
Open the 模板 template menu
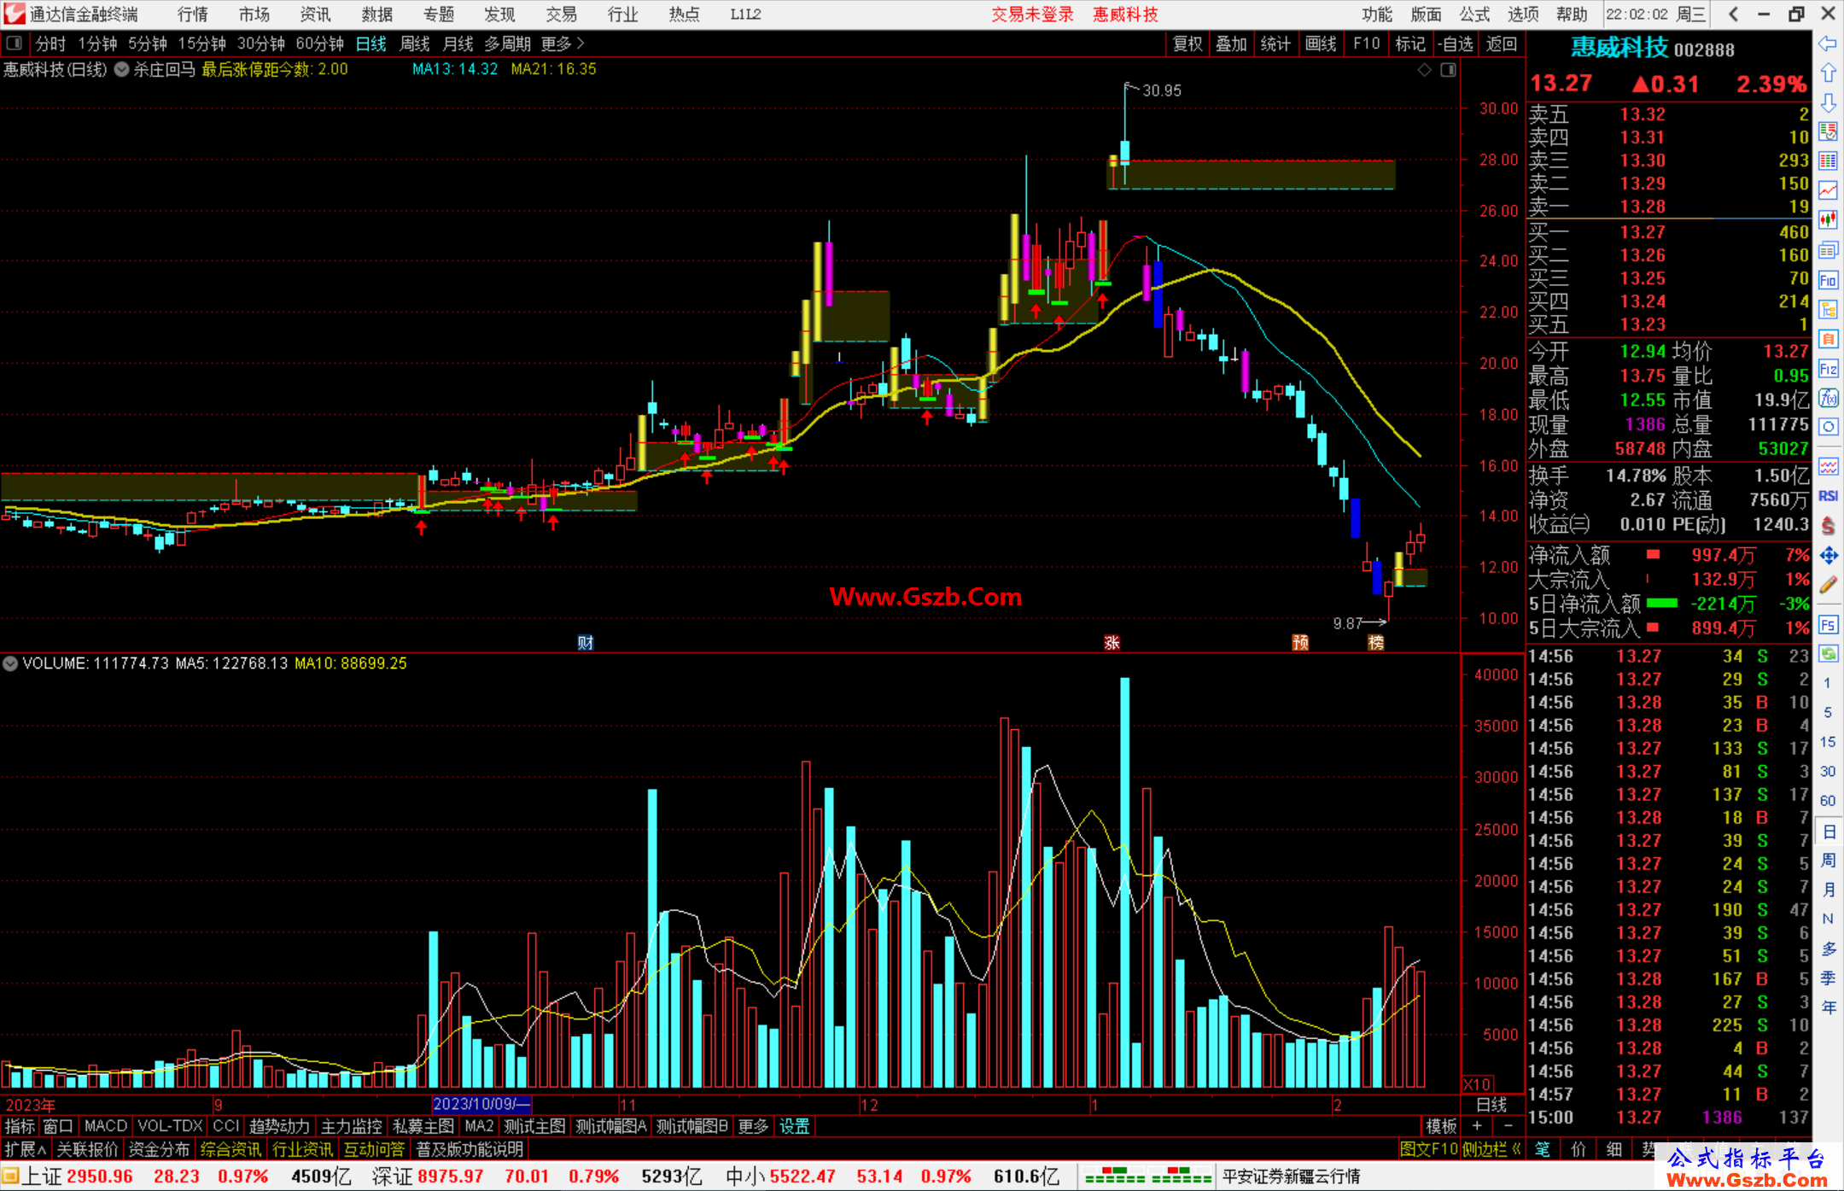[x=1441, y=1126]
